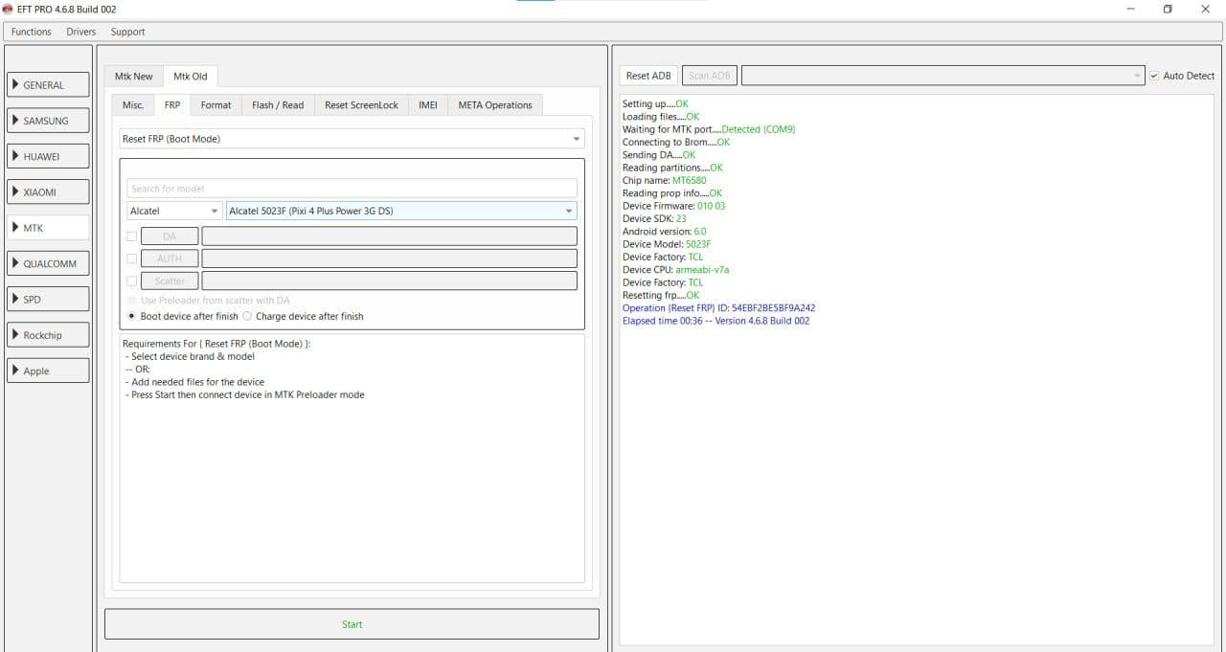
Task: Toggle the Auto Detect checkbox
Action: click(x=1154, y=76)
